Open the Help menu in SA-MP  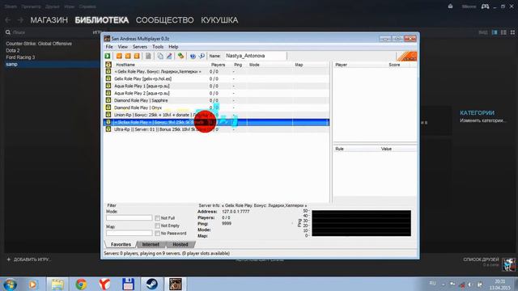pyautogui.click(x=173, y=47)
